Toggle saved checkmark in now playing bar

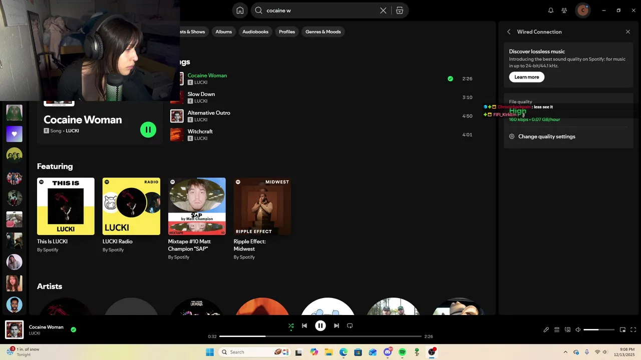click(74, 329)
